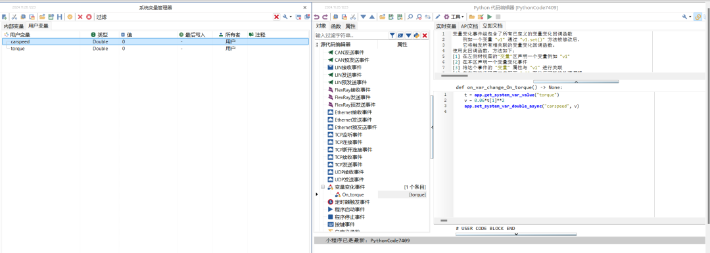Collapse the 变量变化事件 tree node
The image size is (710, 253).
[323, 187]
